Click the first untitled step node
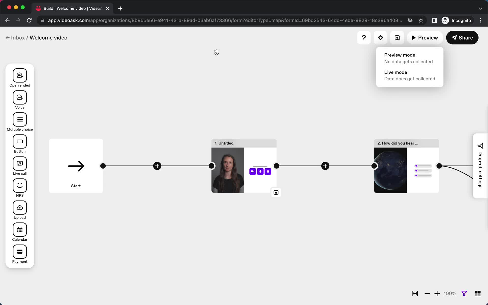 tap(244, 166)
